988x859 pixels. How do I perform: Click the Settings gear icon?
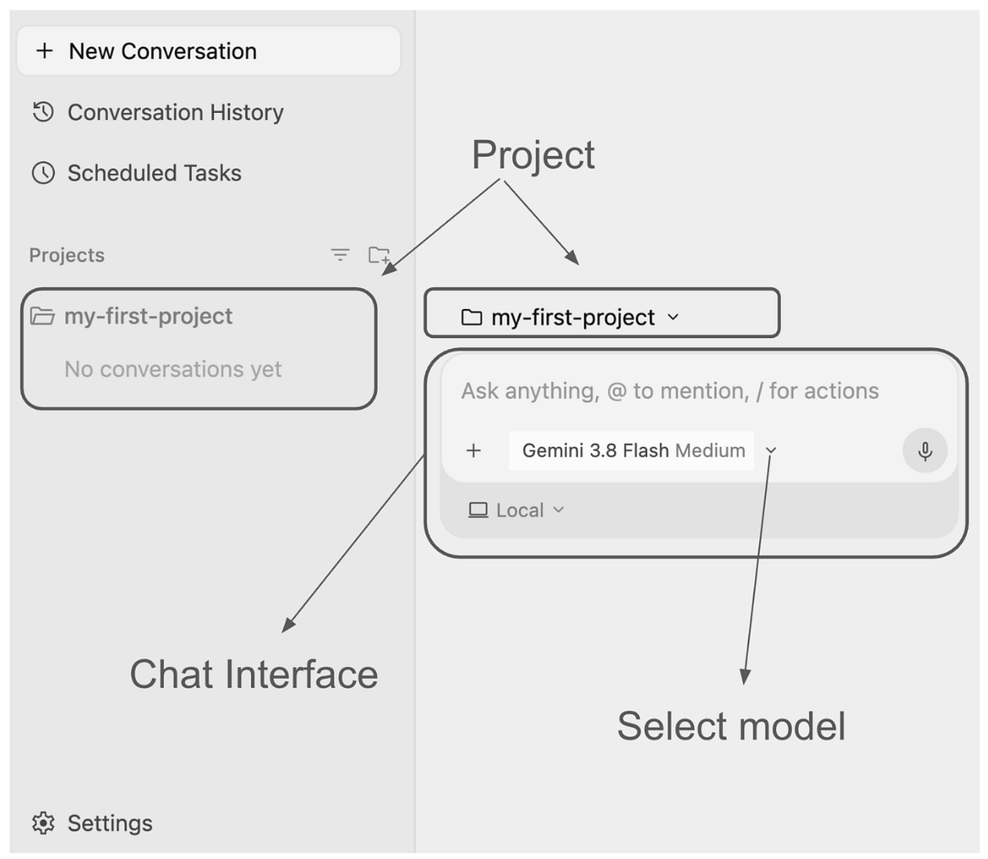pos(43,823)
